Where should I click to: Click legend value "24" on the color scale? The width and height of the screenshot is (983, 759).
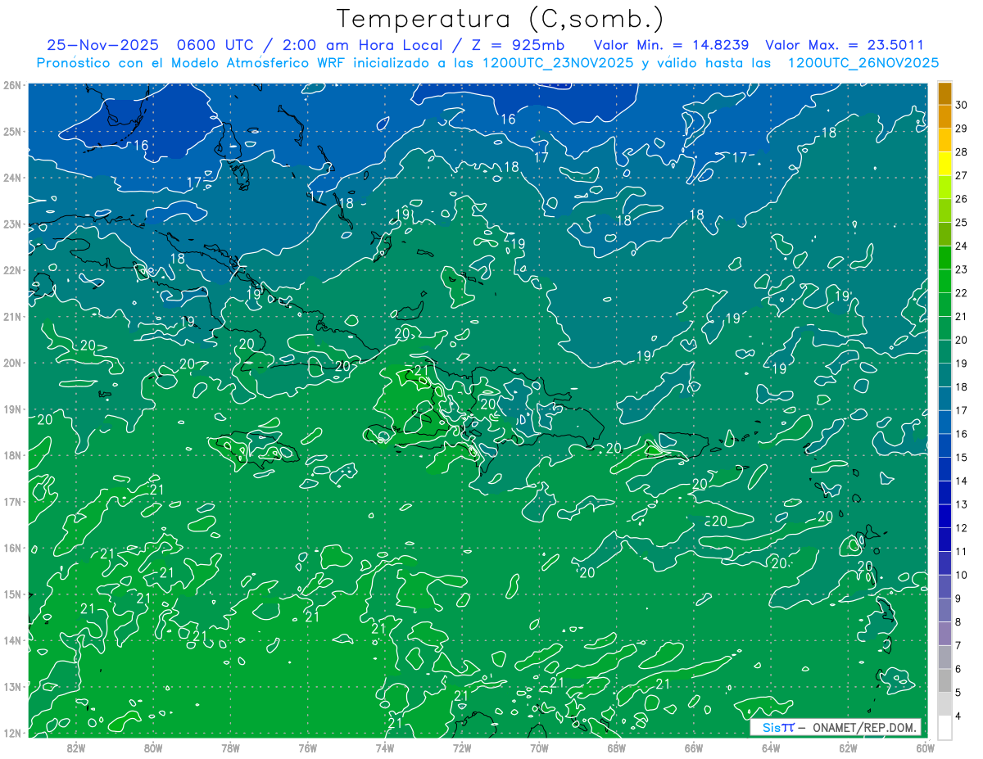click(962, 246)
